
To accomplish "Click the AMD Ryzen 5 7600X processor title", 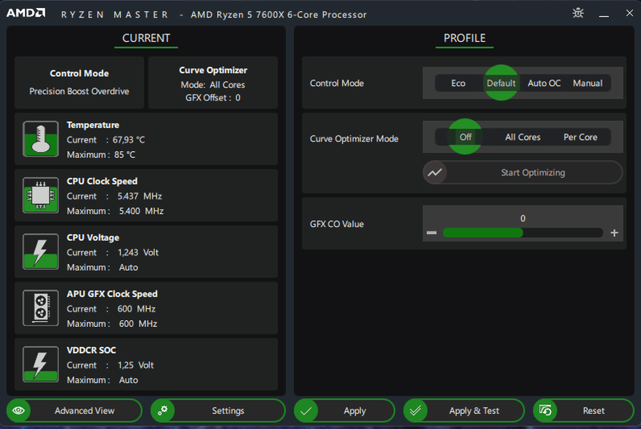I will coord(278,15).
